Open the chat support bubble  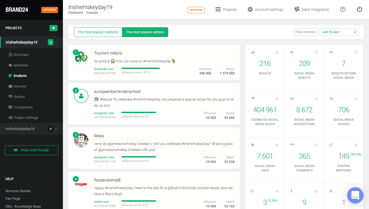[x=355, y=195]
